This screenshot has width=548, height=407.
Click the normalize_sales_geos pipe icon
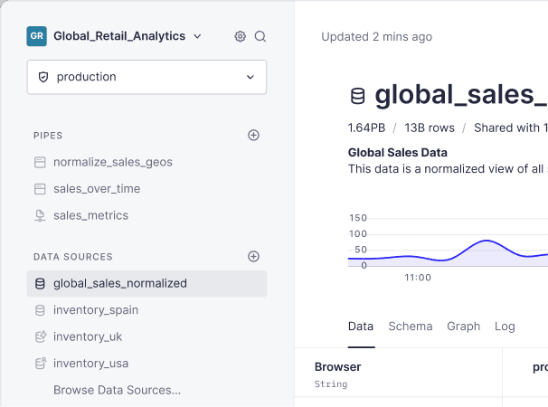point(40,162)
